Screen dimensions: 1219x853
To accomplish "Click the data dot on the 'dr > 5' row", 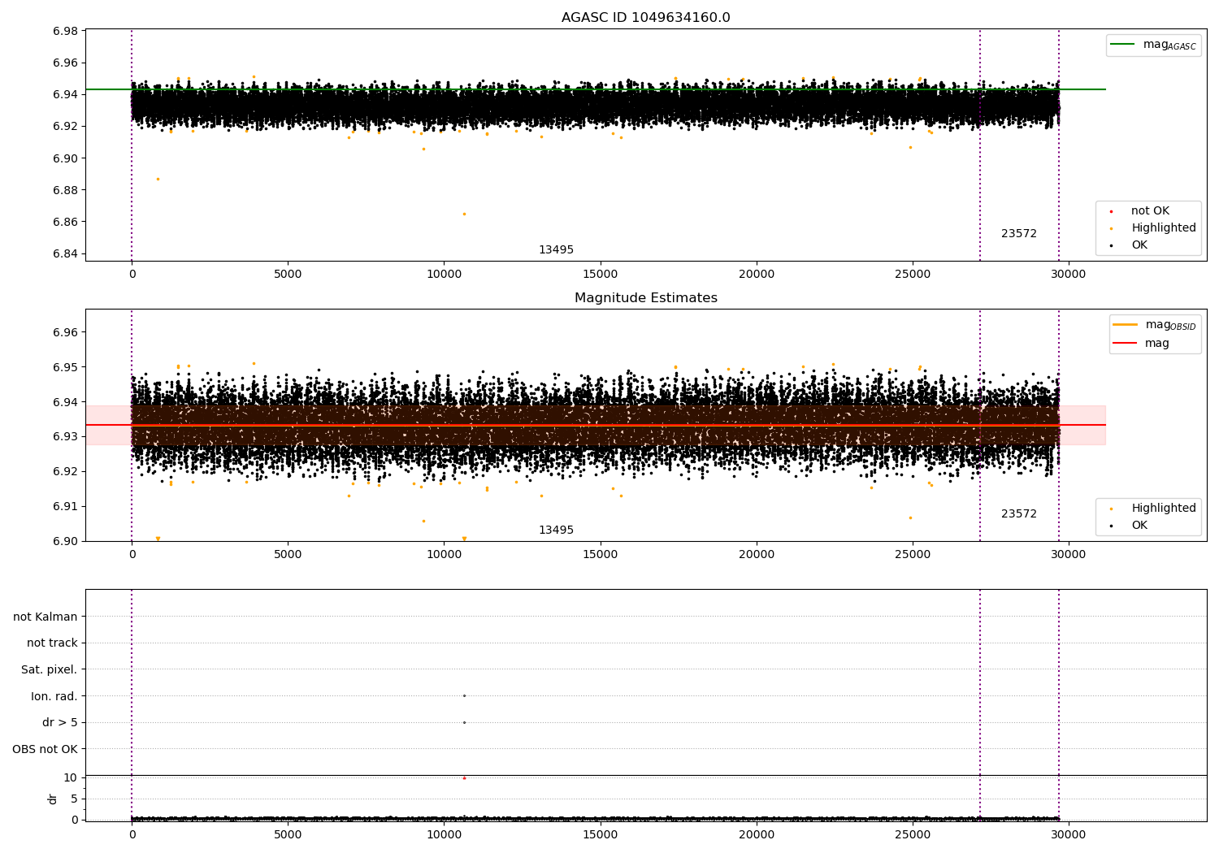I will (x=464, y=722).
